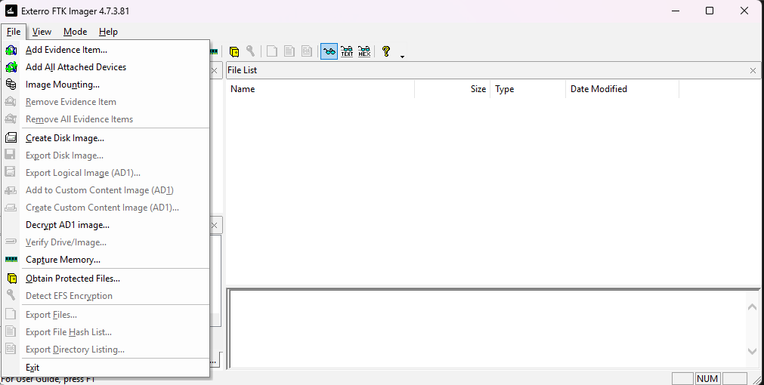
Task: Click the Obtain Protected Files safe icon in the menu
Action: tap(11, 279)
